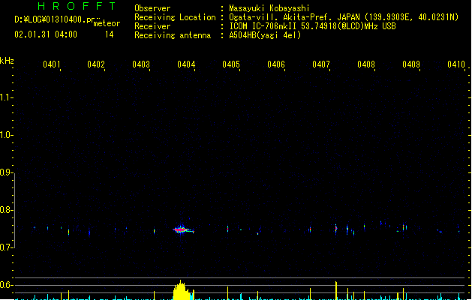Click the meteor label text
The height and width of the screenshot is (300, 472).
tap(107, 23)
